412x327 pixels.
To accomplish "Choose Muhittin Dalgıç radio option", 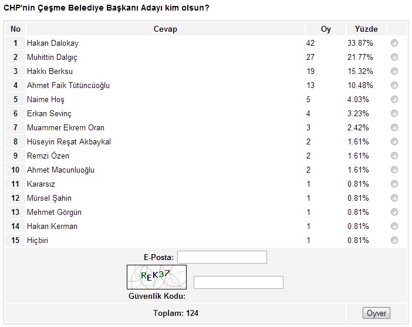I will [394, 58].
